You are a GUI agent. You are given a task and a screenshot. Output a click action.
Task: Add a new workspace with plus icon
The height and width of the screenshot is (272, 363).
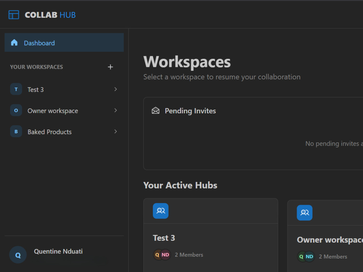110,67
